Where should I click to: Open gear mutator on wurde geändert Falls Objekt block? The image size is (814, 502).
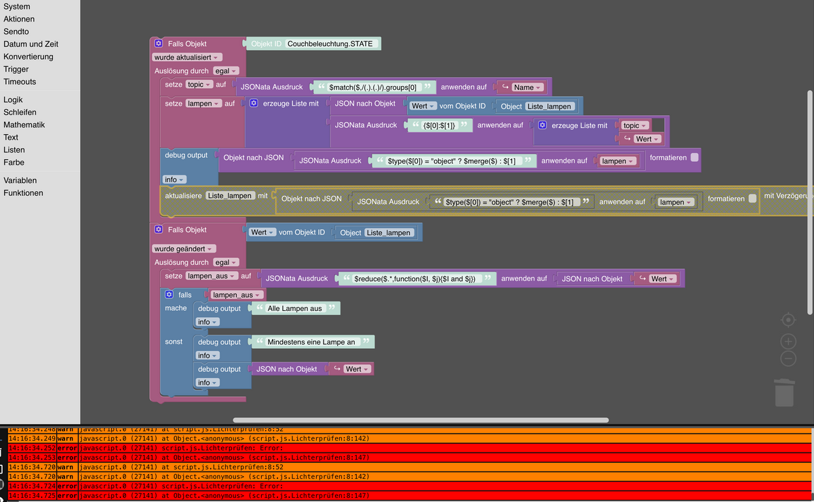click(x=159, y=230)
